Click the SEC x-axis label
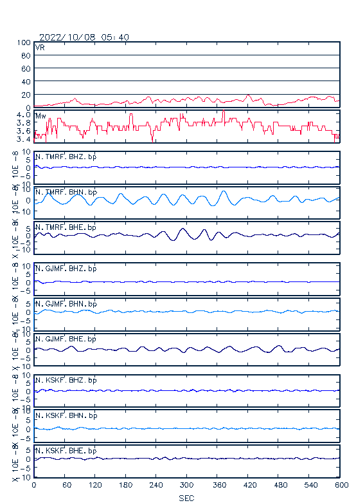The image size is (356, 503). [x=186, y=498]
